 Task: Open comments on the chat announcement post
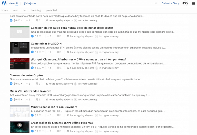tap(38, 20)
